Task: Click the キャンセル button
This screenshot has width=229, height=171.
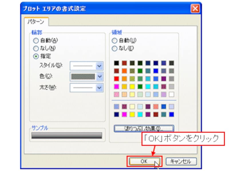Action: point(181,161)
